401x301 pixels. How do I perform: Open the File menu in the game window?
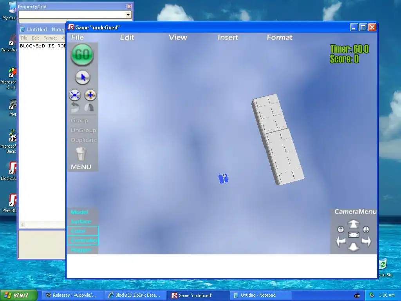[78, 37]
